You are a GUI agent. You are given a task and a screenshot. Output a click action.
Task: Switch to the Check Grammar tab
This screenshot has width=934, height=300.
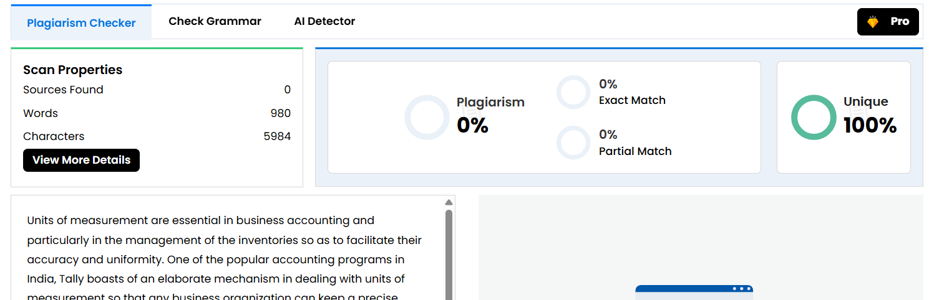coord(215,21)
